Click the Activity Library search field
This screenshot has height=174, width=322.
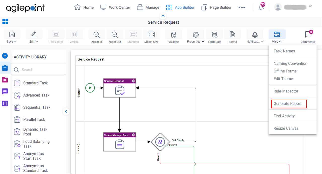39,70
